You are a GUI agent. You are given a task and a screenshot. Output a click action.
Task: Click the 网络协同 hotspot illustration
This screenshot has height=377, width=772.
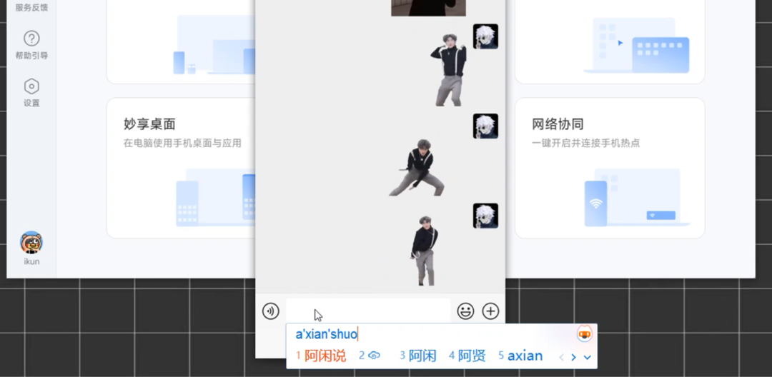(x=637, y=198)
